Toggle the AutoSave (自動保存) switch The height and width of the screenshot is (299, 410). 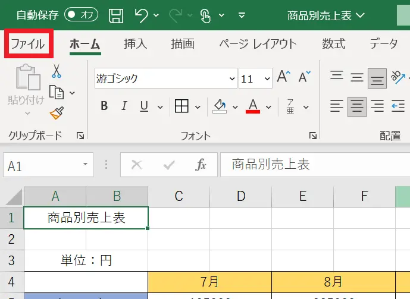pos(82,15)
